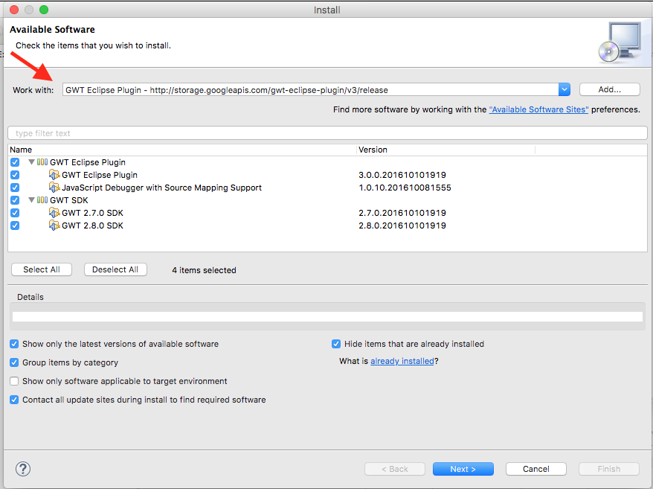Collapse the GWT Eclipse Plugin category
The width and height of the screenshot is (653, 489).
pos(31,162)
